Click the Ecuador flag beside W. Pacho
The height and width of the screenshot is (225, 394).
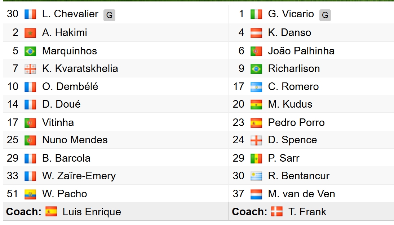tap(30, 194)
